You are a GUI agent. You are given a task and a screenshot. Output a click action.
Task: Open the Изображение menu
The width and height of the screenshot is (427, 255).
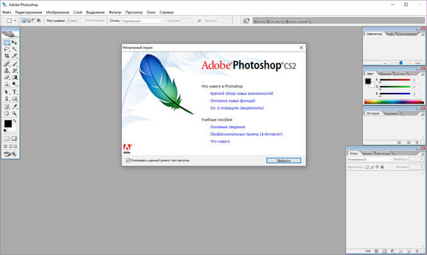pyautogui.click(x=58, y=13)
